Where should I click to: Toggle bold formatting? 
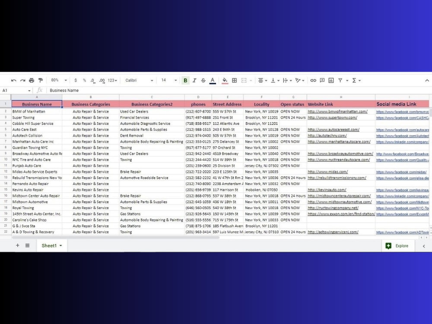tap(185, 80)
